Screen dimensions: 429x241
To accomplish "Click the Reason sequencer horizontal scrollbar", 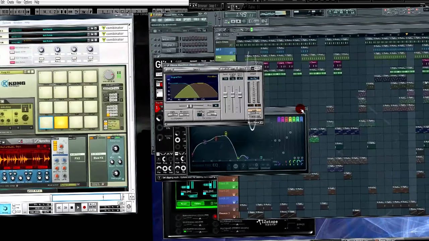I will click(86, 197).
